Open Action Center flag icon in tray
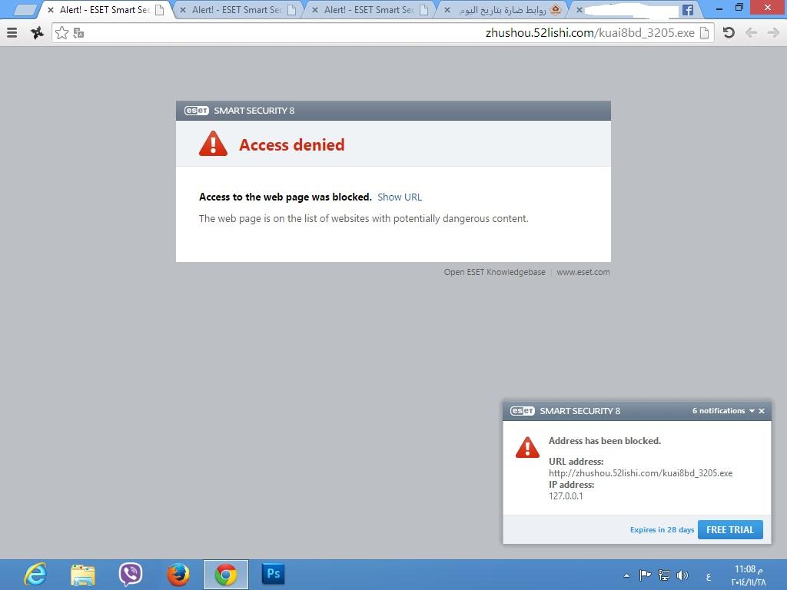Screen dimensions: 787x590 (x=645, y=575)
